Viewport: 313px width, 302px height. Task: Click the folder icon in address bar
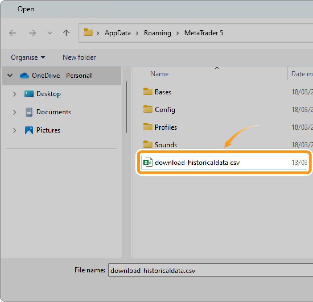pos(88,32)
